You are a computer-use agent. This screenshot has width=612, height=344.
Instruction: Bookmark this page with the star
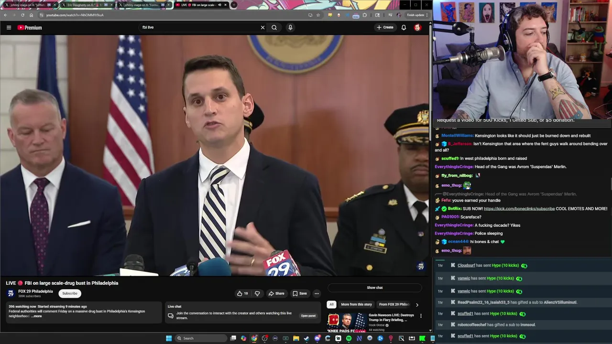(318, 15)
